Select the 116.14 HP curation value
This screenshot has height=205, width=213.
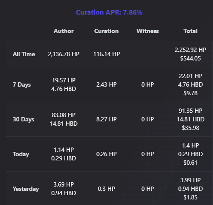pos(106,54)
